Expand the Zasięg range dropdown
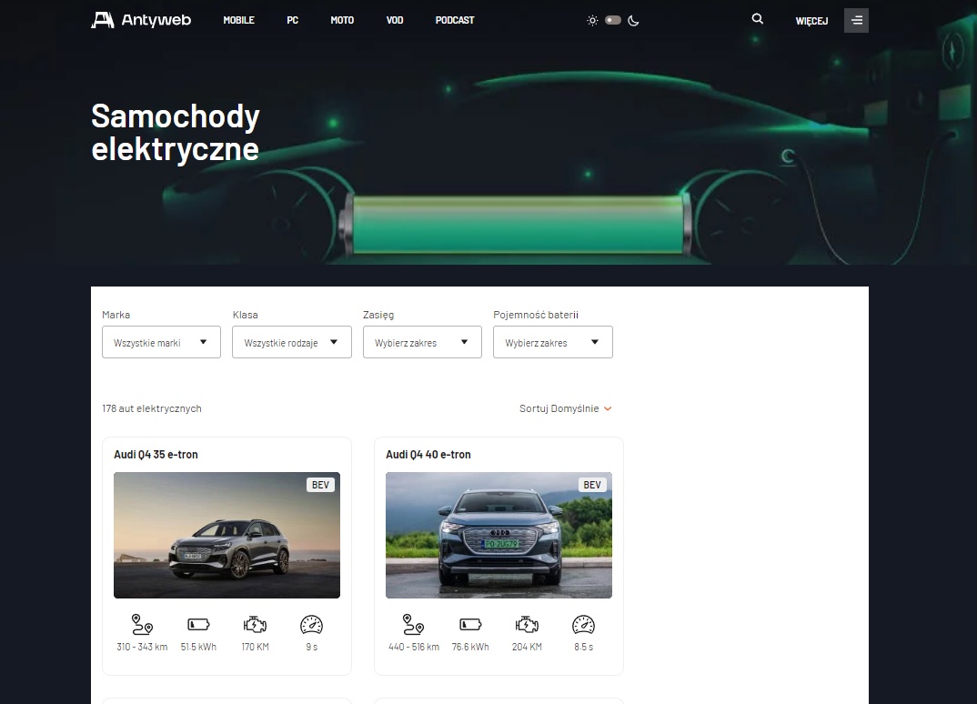This screenshot has width=977, height=704. pos(421,342)
